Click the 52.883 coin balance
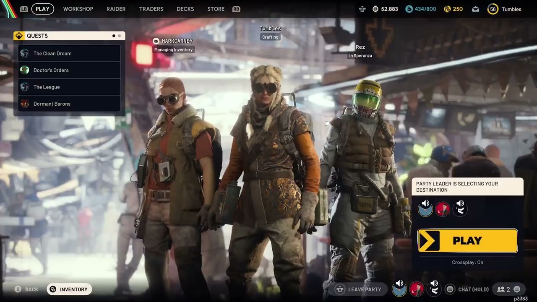Screen dimensions: 537x302 (389, 9)
